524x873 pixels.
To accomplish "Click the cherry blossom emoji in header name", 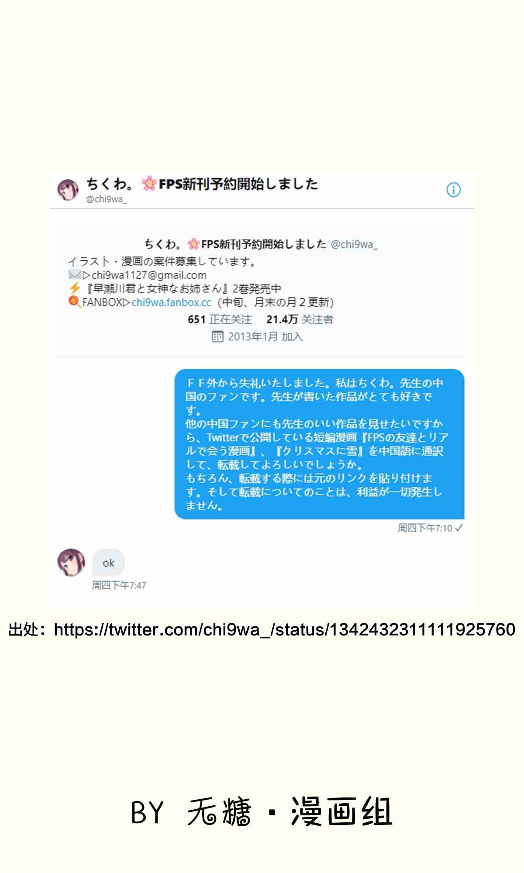I will click(149, 184).
